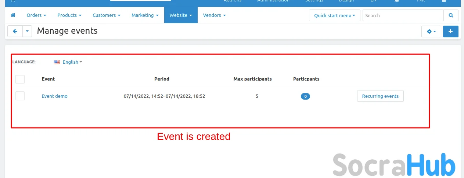Click the search magnifier button
This screenshot has width=464, height=178.
451,15
